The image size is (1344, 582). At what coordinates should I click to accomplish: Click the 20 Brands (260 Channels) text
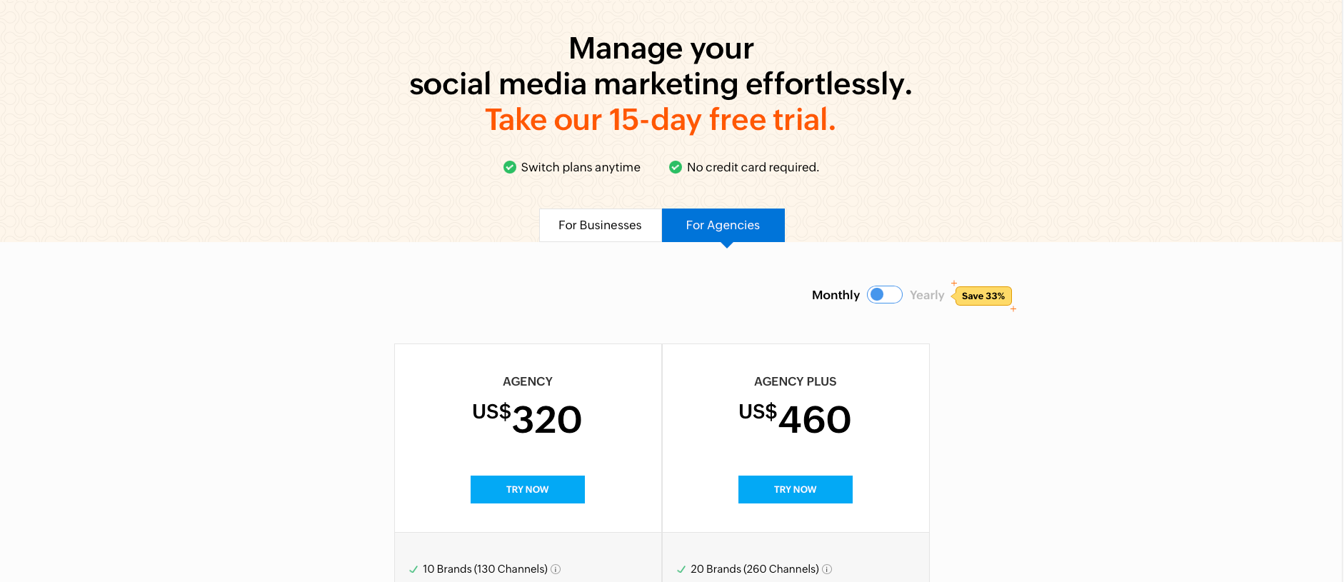755,569
